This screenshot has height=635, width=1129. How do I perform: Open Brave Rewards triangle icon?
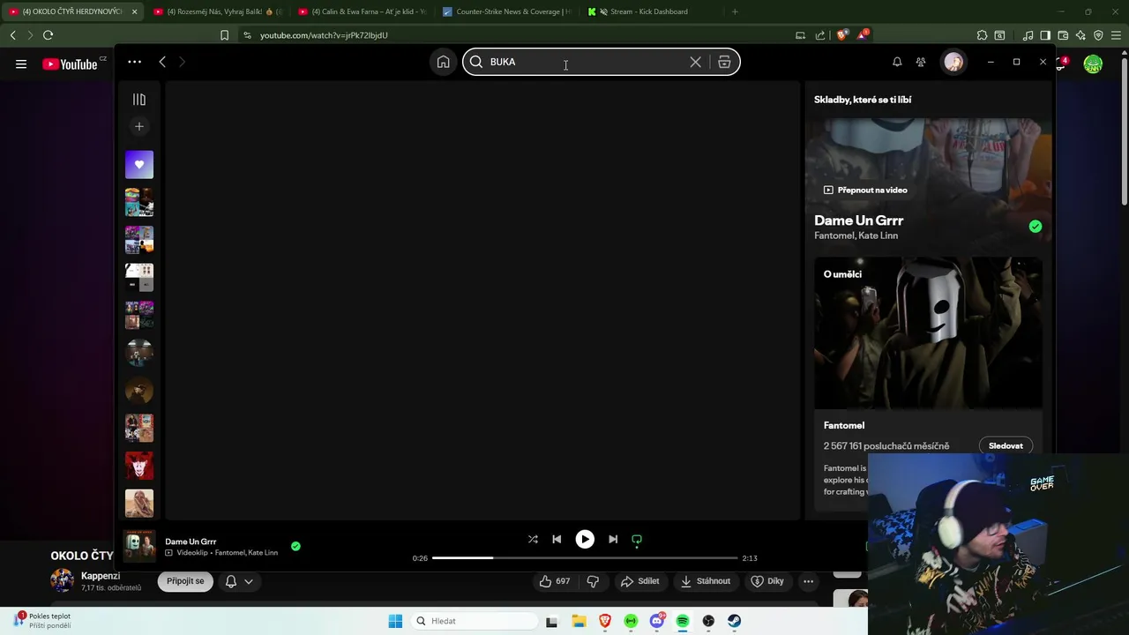pos(862,35)
